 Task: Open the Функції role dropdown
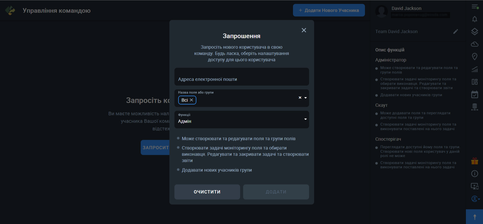point(305,119)
